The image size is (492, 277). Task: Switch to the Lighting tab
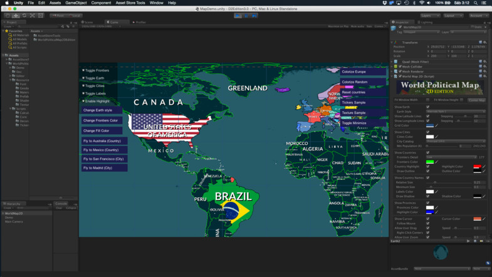[x=425, y=23]
